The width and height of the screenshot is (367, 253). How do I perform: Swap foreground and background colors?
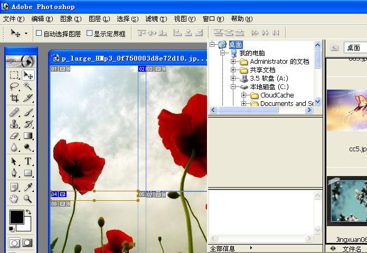pyautogui.click(x=29, y=212)
